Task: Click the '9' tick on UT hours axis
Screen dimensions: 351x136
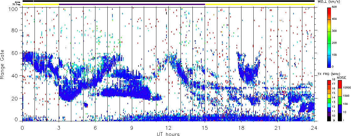Action: tap(132, 128)
